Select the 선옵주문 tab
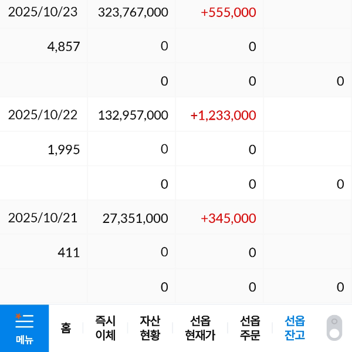Screen dimensions: 352x352 pyautogui.click(x=251, y=328)
